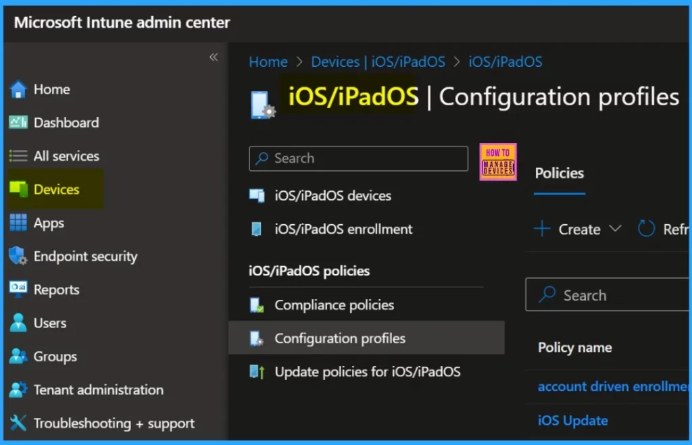Image resolution: width=692 pixels, height=445 pixels.
Task: Click the Update policies arrow icon
Action: tap(257, 372)
